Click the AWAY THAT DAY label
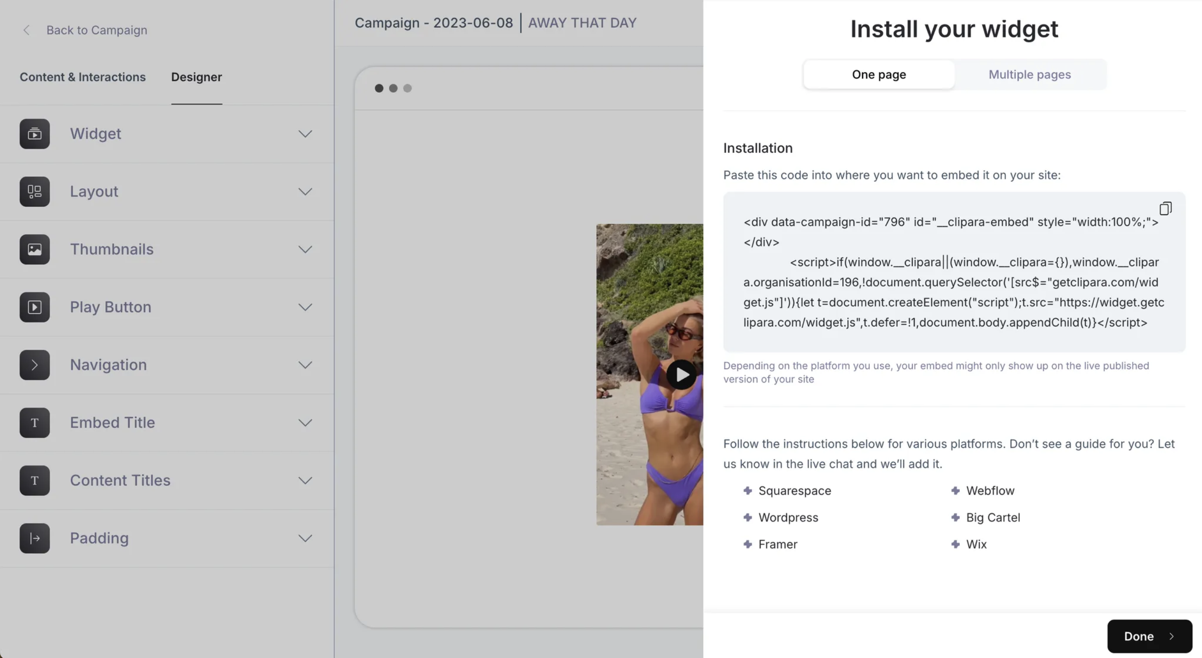1202x658 pixels. [x=582, y=23]
